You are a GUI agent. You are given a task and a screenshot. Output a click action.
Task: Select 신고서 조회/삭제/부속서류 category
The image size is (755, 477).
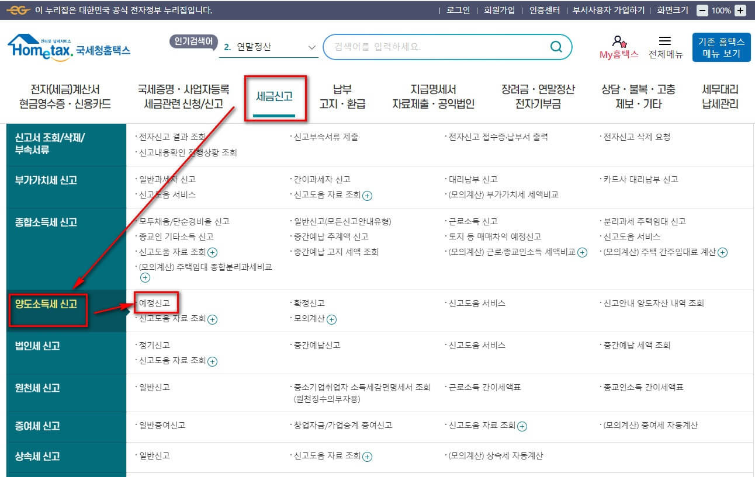(x=67, y=144)
